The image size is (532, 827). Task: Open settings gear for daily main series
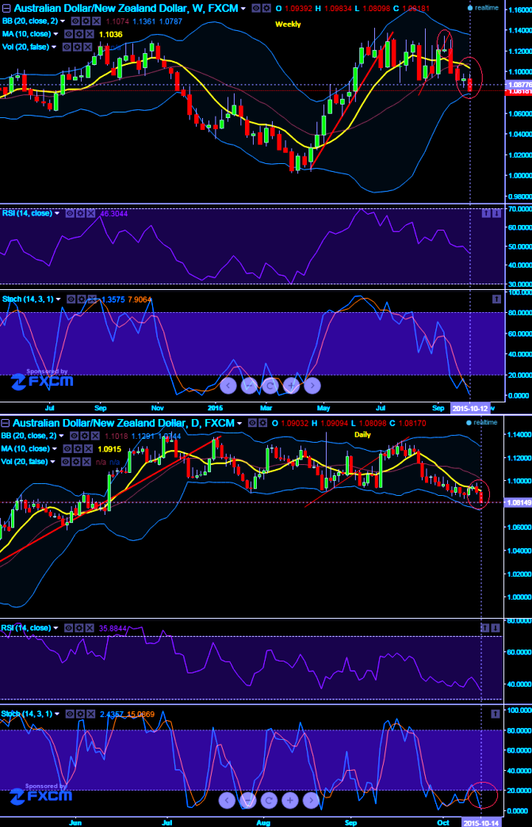[263, 422]
